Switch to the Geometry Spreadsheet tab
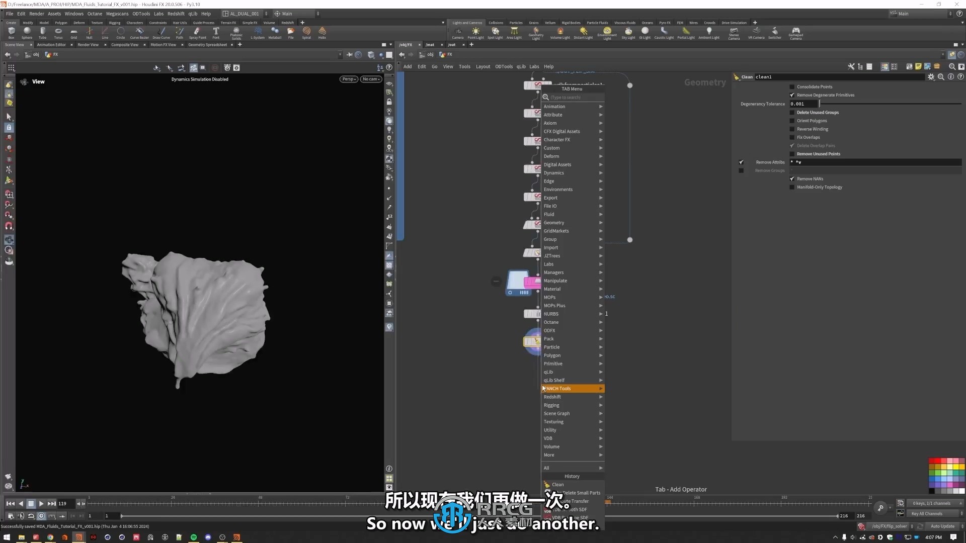966x543 pixels. (x=207, y=45)
